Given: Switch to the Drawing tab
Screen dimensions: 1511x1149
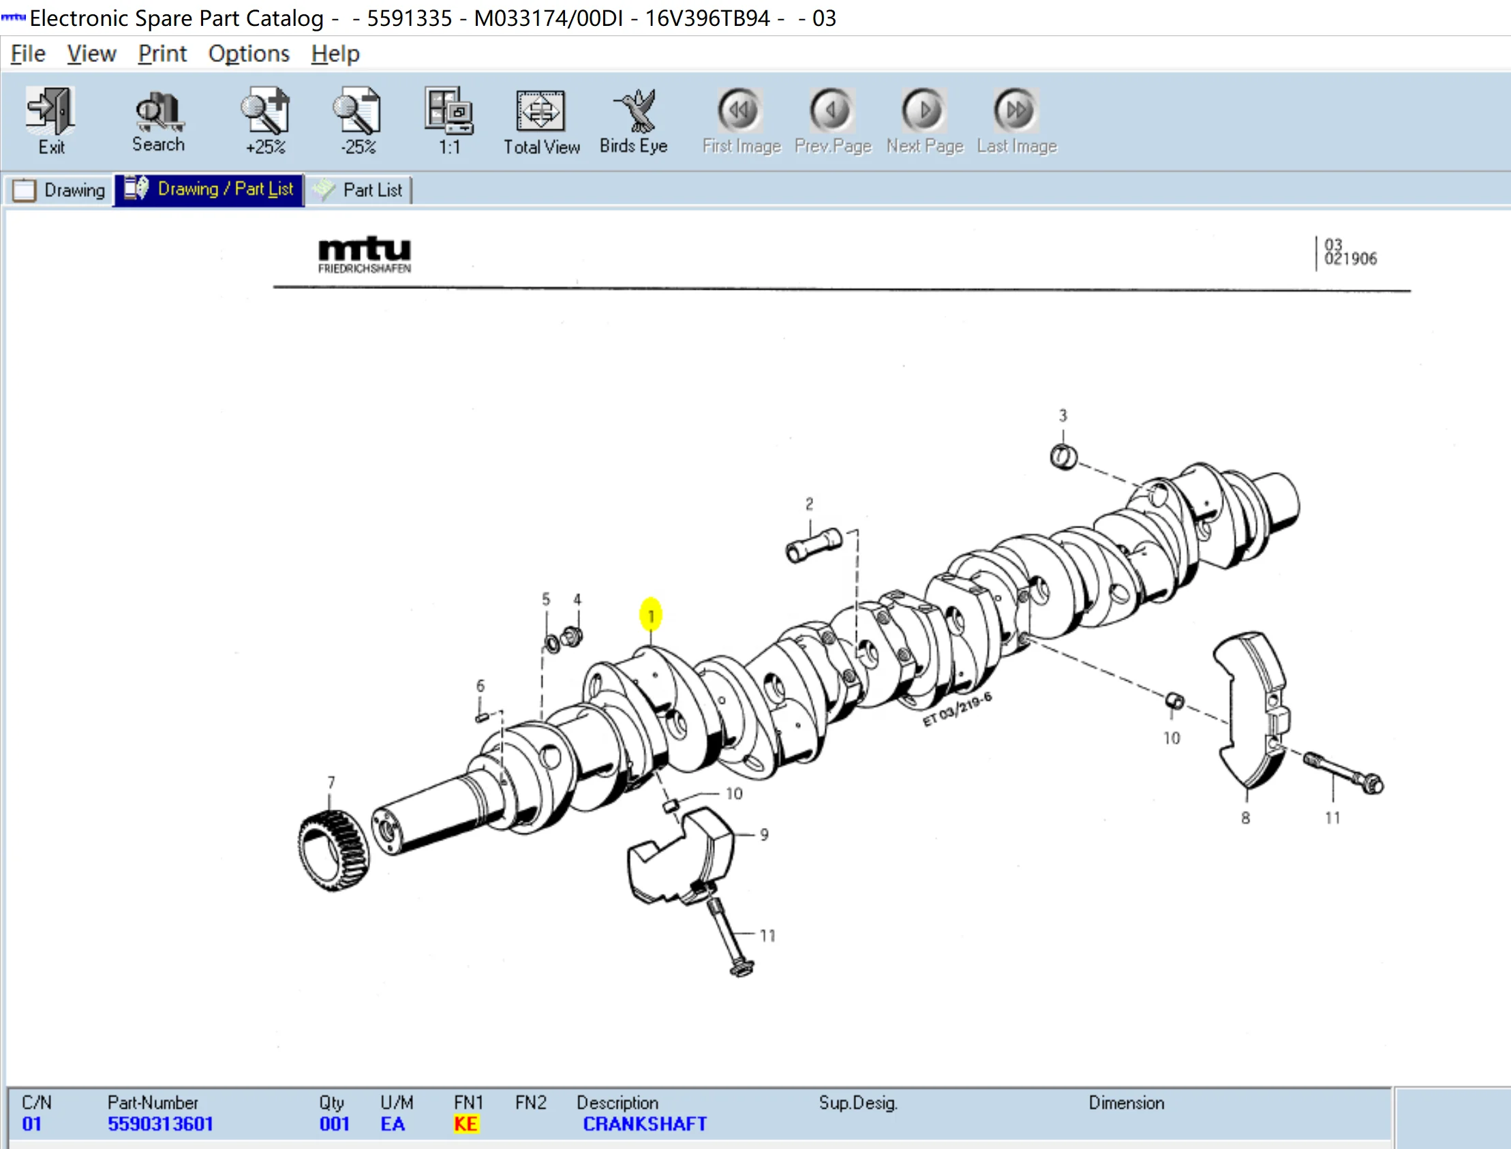Looking at the screenshot, I should point(60,189).
